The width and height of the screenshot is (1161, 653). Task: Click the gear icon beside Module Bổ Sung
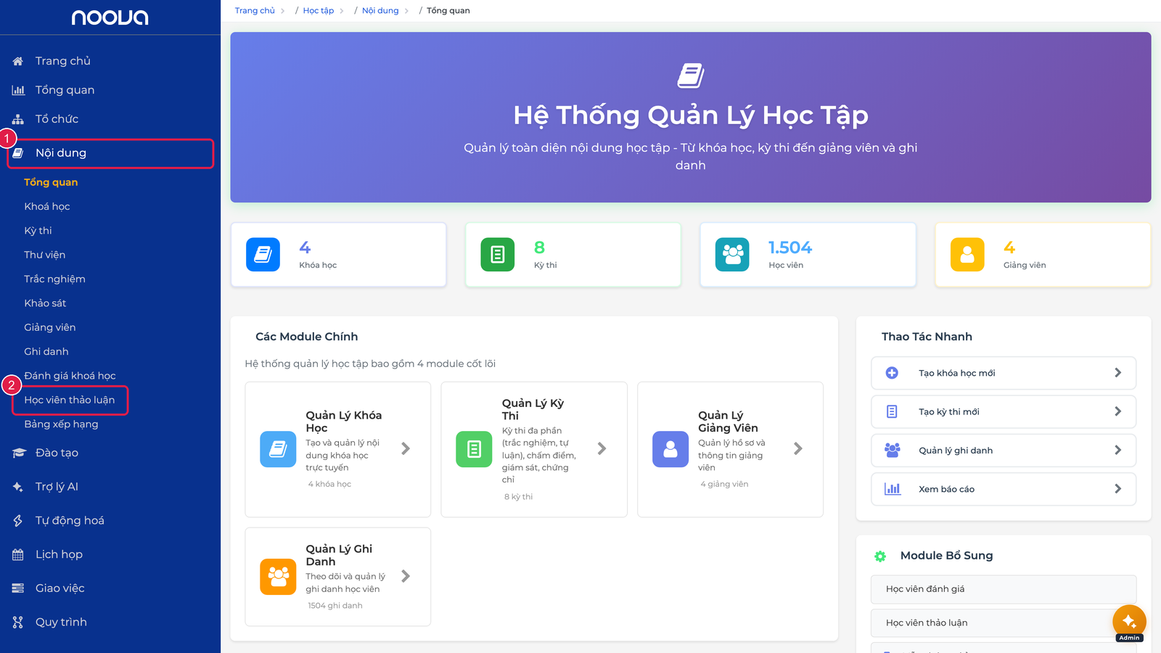880,556
